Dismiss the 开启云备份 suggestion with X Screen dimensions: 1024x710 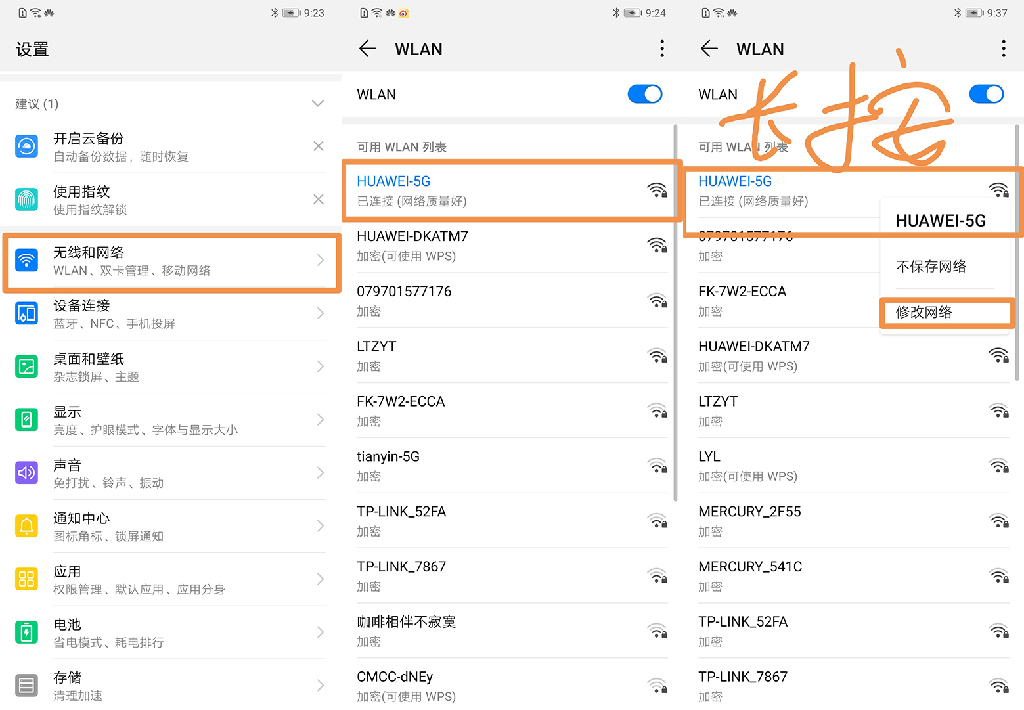[319, 146]
